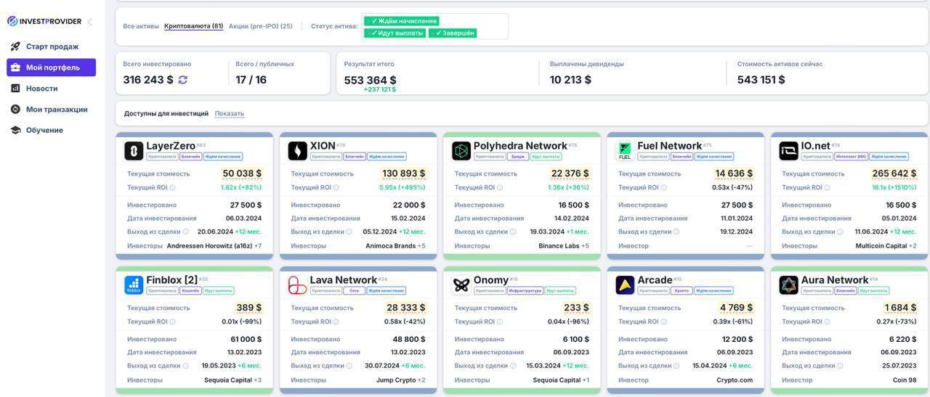
Task: Expand IO.net investors via +2
Action: 913,246
